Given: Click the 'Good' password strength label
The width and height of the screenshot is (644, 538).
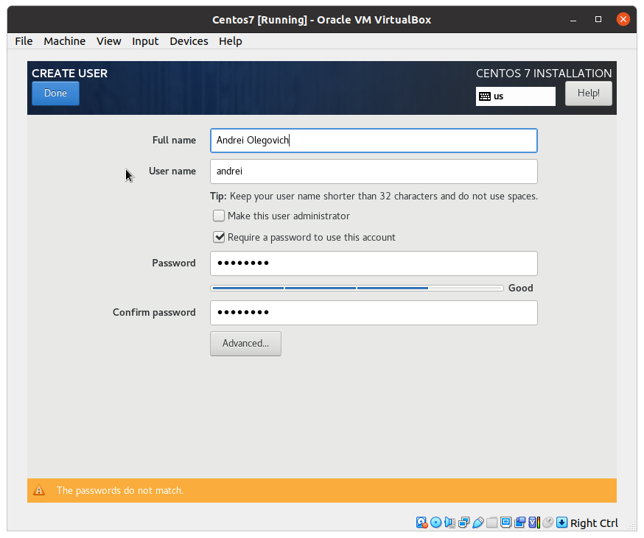Looking at the screenshot, I should point(521,288).
